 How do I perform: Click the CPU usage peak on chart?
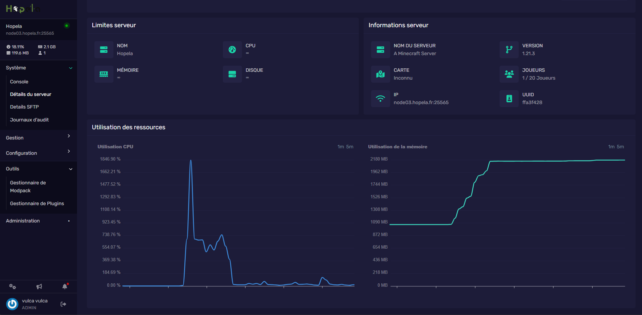[191, 161]
